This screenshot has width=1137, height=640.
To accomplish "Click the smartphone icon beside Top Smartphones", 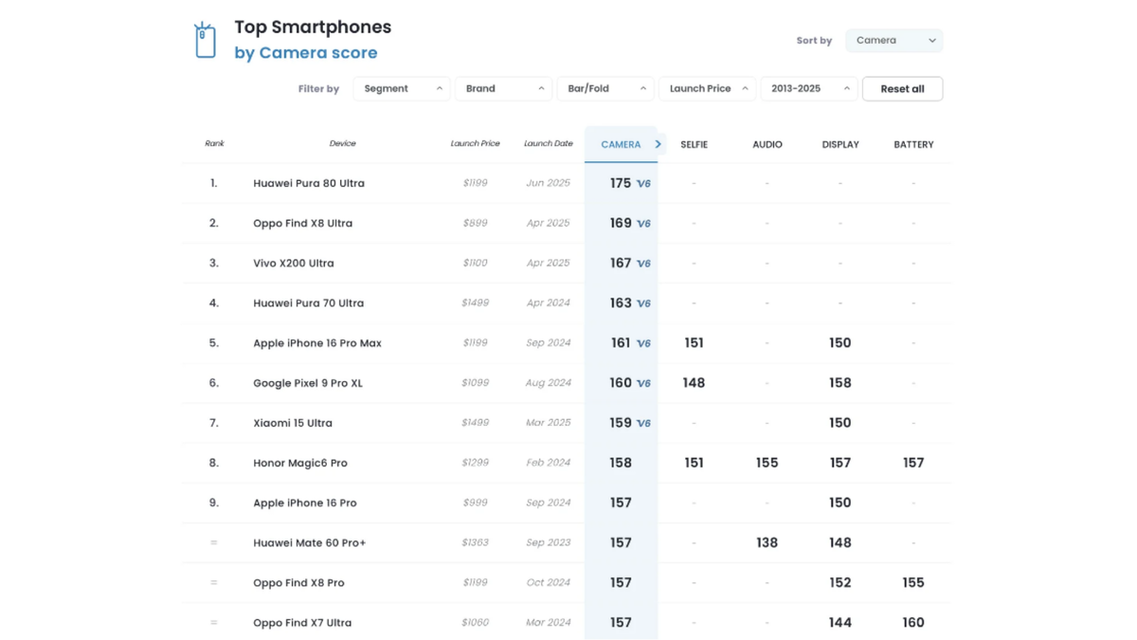I will (205, 40).
